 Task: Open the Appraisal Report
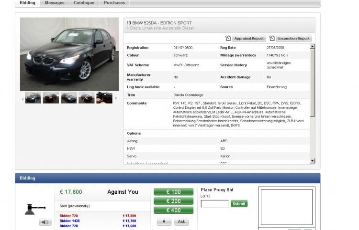tap(249, 38)
